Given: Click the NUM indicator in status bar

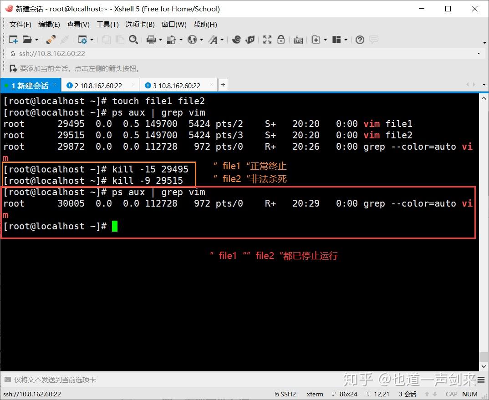Looking at the screenshot, I should coord(470,394).
